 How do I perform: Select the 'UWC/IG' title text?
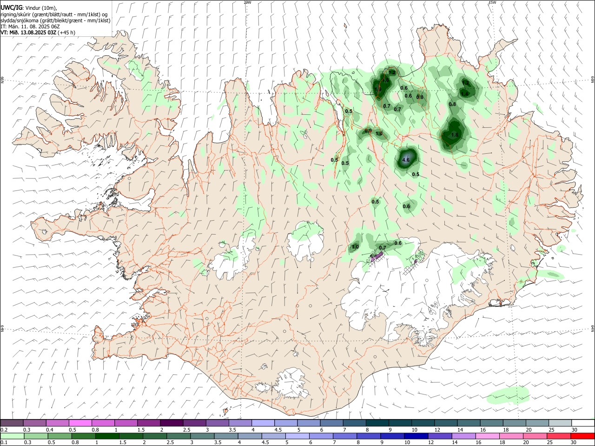click(11, 7)
